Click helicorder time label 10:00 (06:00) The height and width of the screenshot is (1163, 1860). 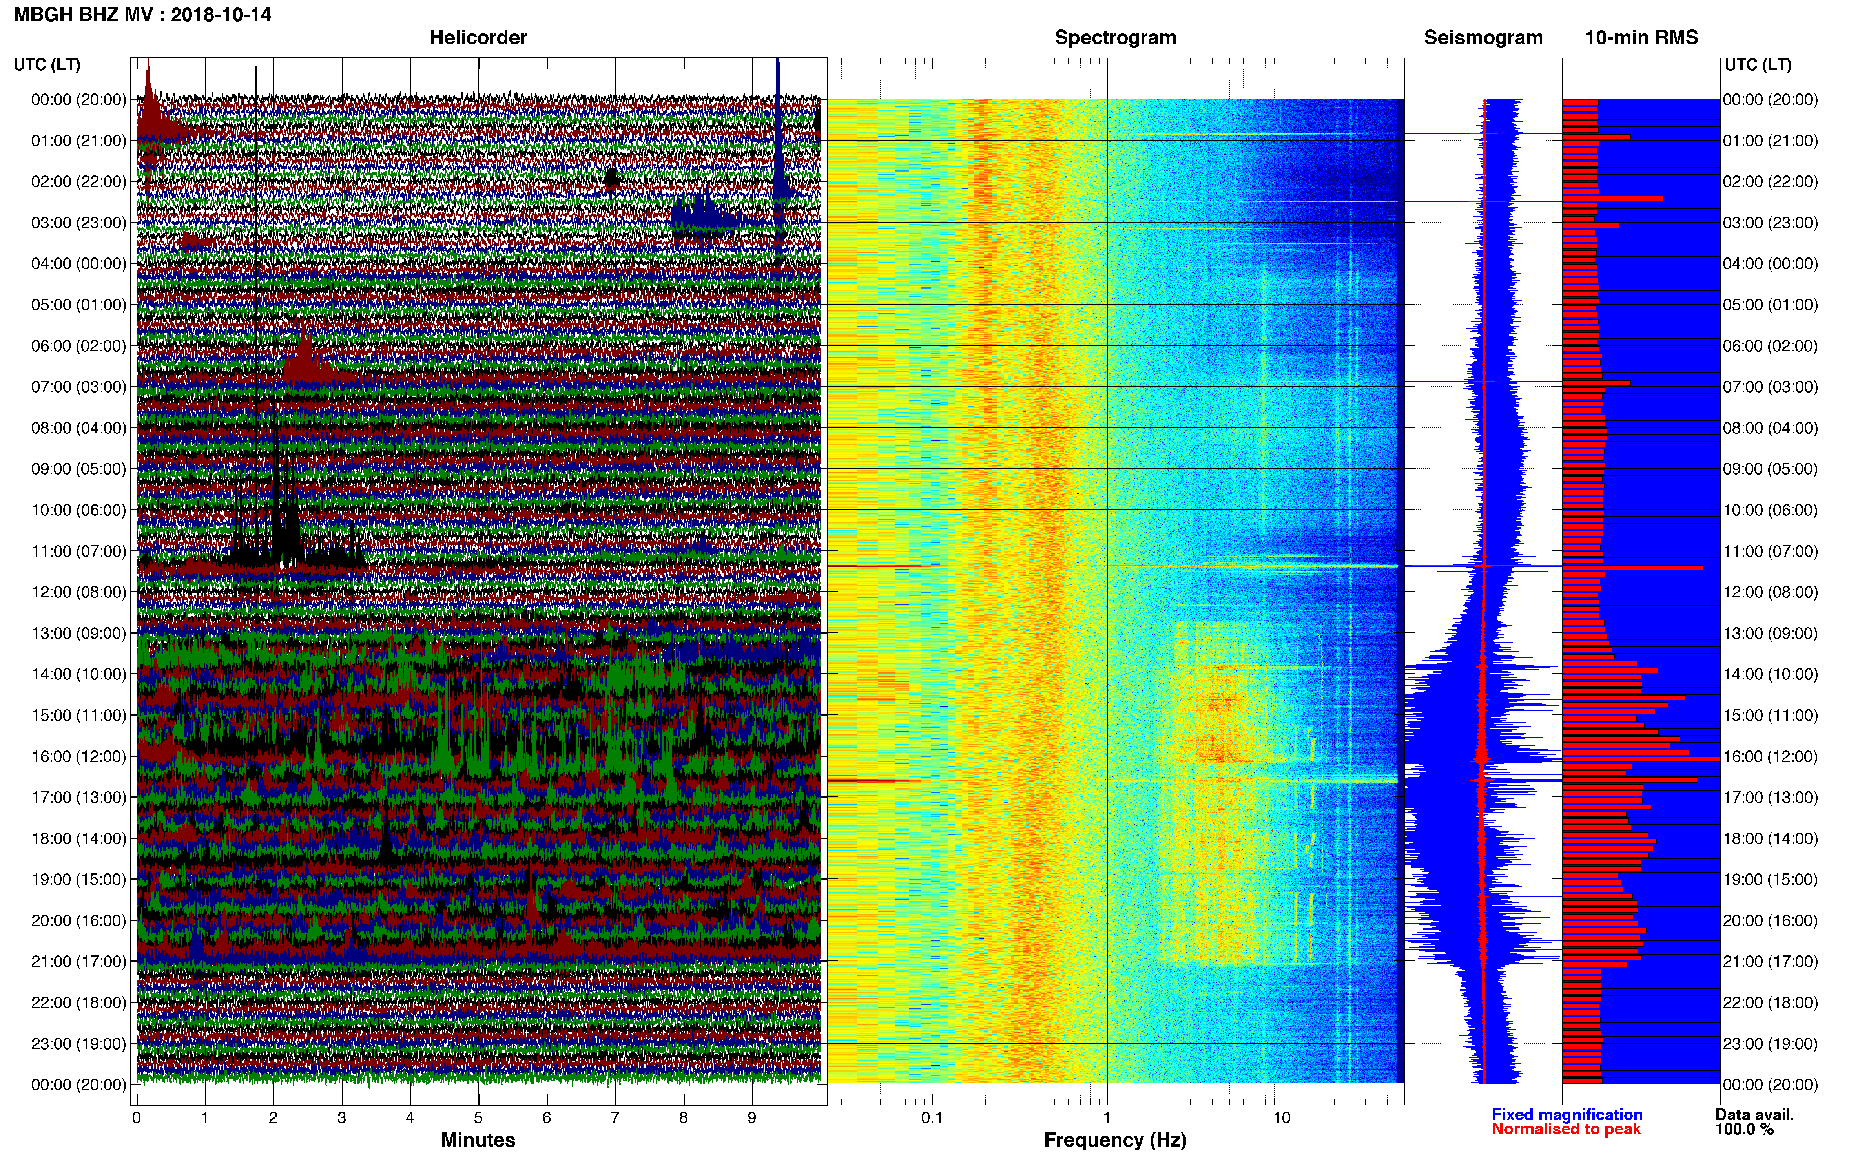point(78,510)
